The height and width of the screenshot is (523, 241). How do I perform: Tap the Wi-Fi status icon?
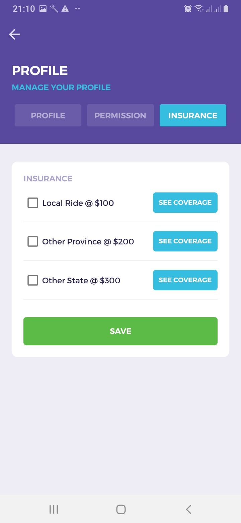tap(199, 9)
